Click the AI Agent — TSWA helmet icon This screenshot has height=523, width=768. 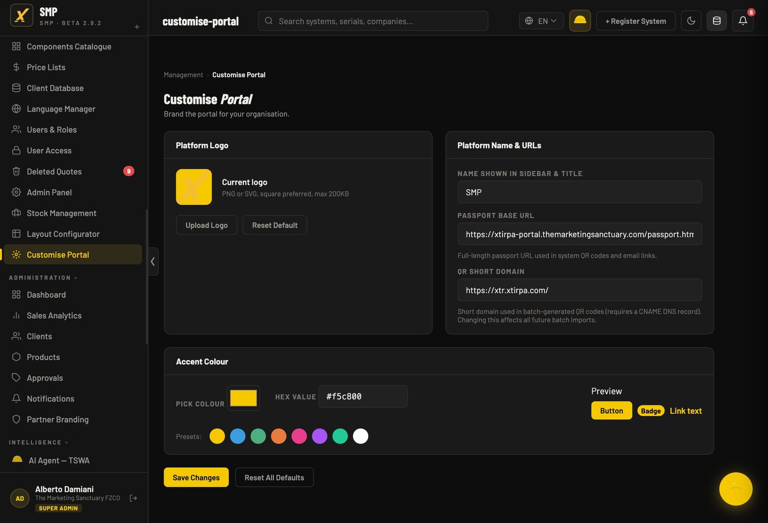pos(17,460)
